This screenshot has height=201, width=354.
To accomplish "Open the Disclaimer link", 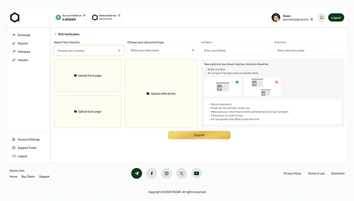I will point(338,174).
